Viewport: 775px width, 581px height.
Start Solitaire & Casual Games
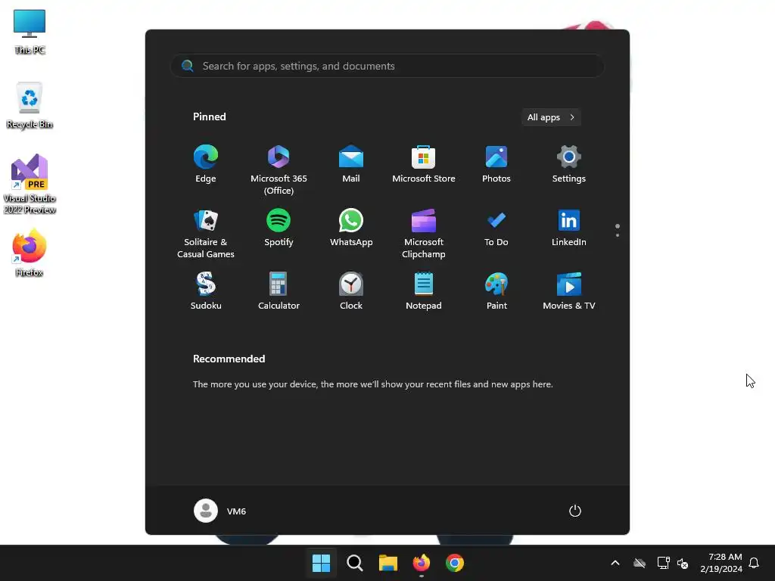(206, 234)
